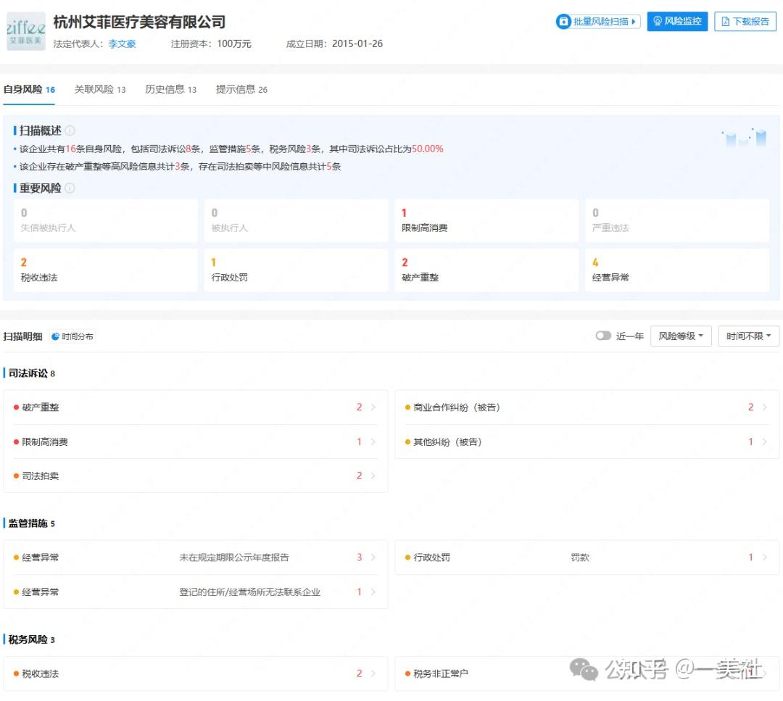
Task: Click 时间分布 pie chart icon
Action: point(55,336)
